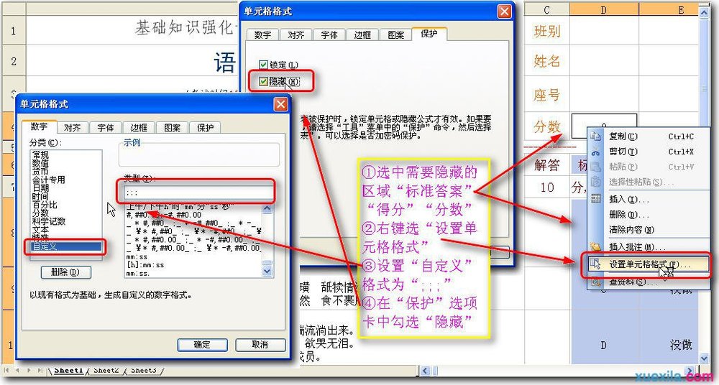
Task: Go to first sheet with navigation arrow
Action: click(6, 370)
